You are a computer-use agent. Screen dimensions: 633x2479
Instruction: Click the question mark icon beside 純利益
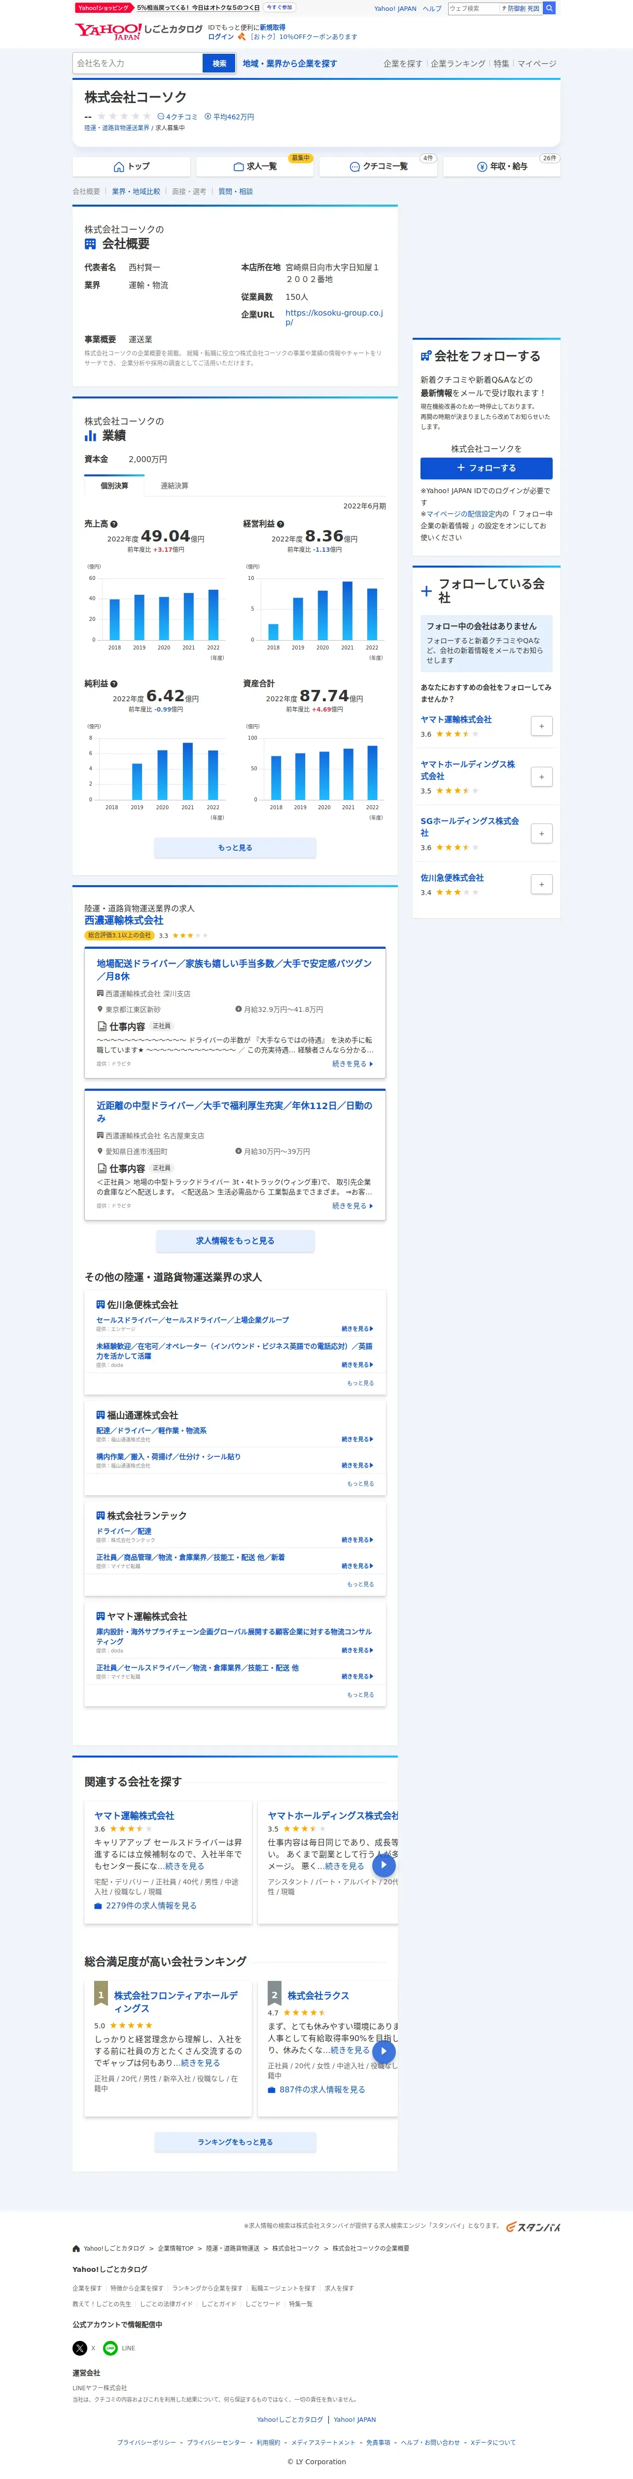tap(113, 683)
